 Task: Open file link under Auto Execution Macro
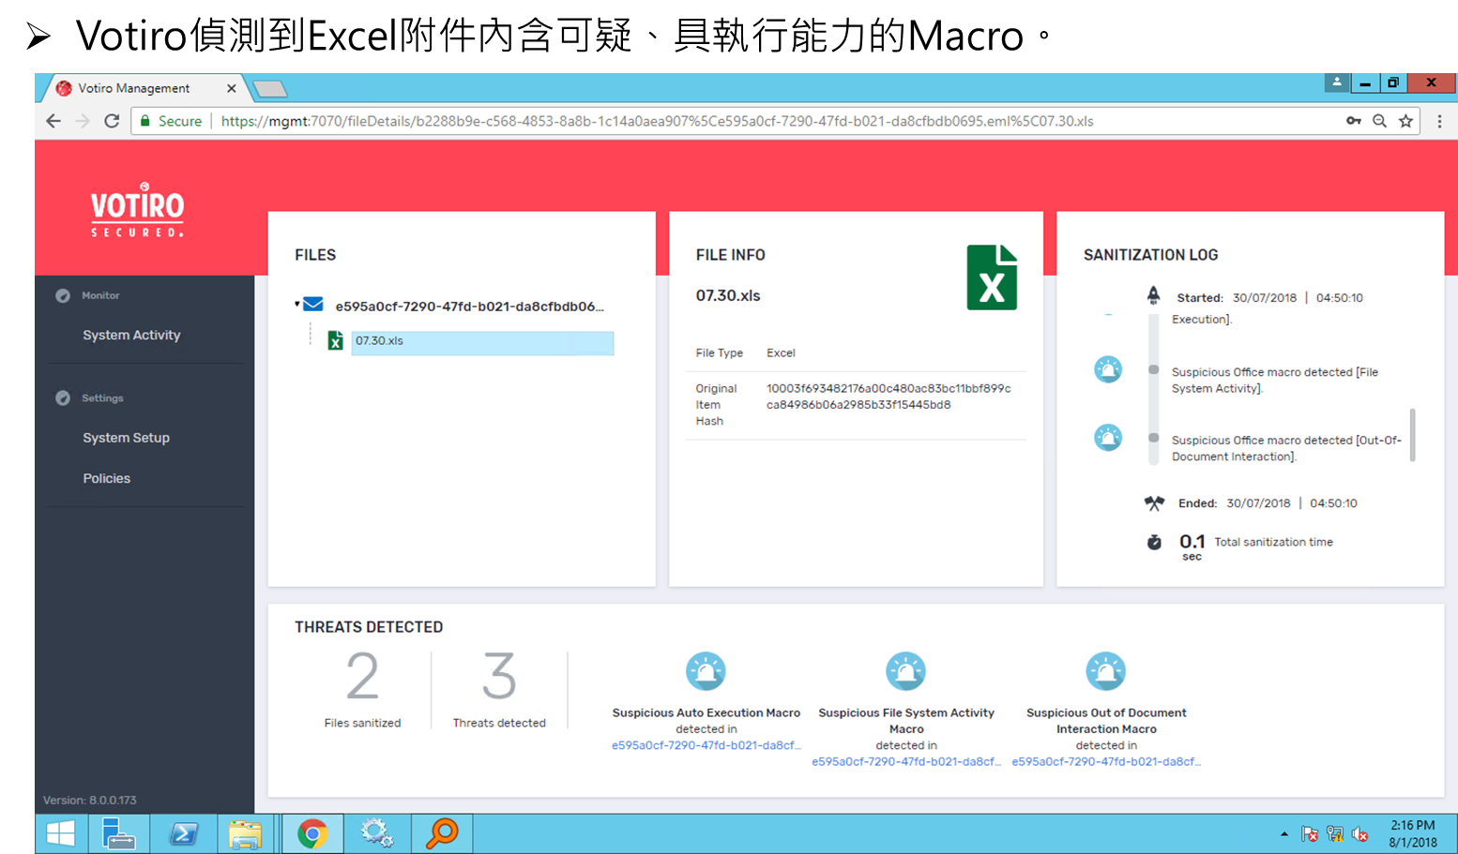[706, 745]
